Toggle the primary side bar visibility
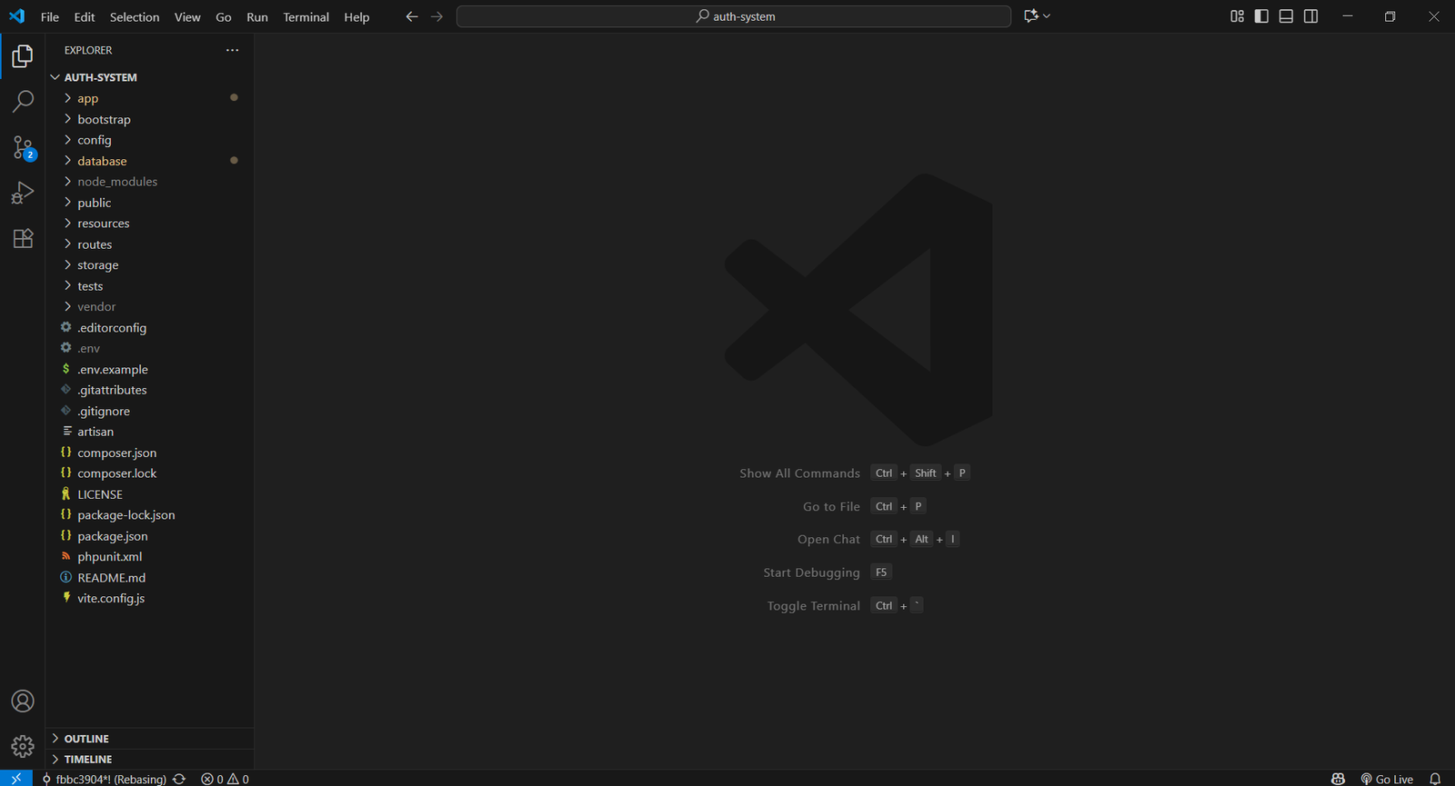Image resolution: width=1455 pixels, height=786 pixels. coord(1261,16)
